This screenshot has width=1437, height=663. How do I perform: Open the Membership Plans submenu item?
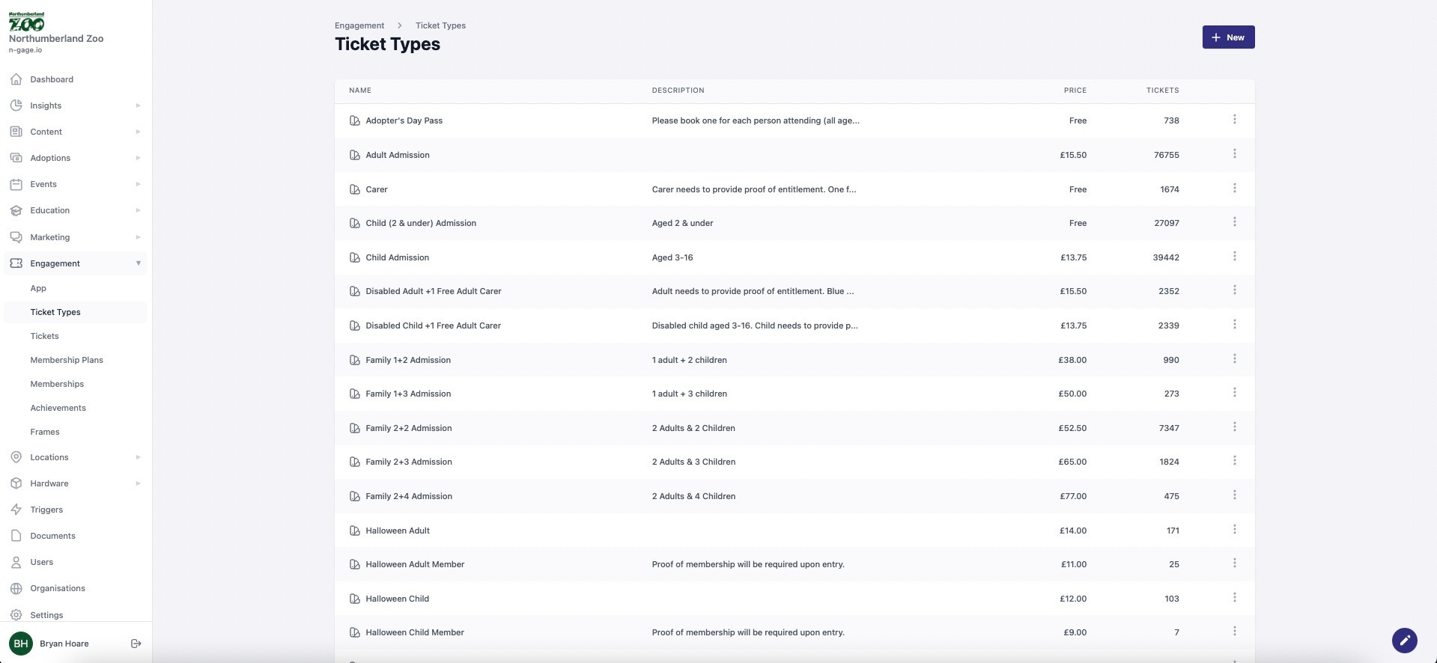(67, 360)
